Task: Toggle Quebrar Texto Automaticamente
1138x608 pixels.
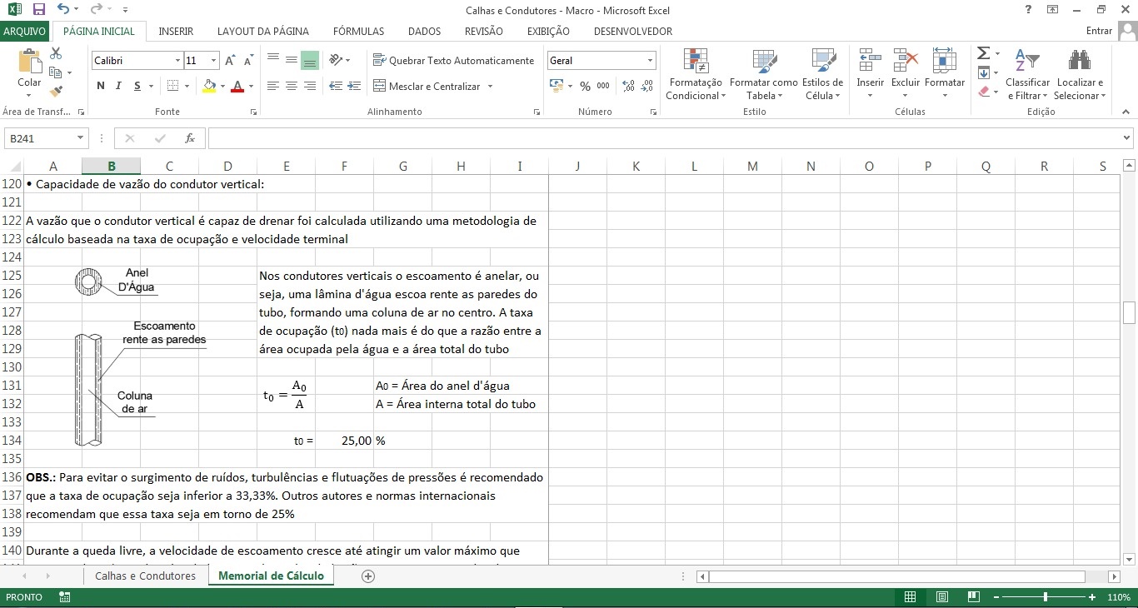Action: click(453, 60)
